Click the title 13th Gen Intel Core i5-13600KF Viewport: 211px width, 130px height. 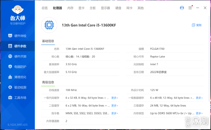click(x=89, y=25)
